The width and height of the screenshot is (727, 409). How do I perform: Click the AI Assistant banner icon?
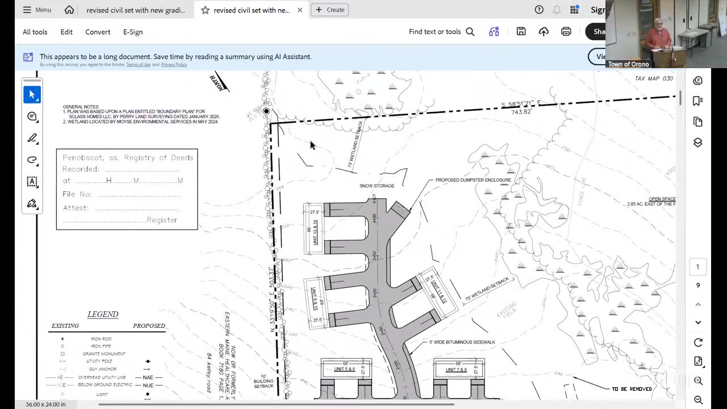[x=28, y=57]
